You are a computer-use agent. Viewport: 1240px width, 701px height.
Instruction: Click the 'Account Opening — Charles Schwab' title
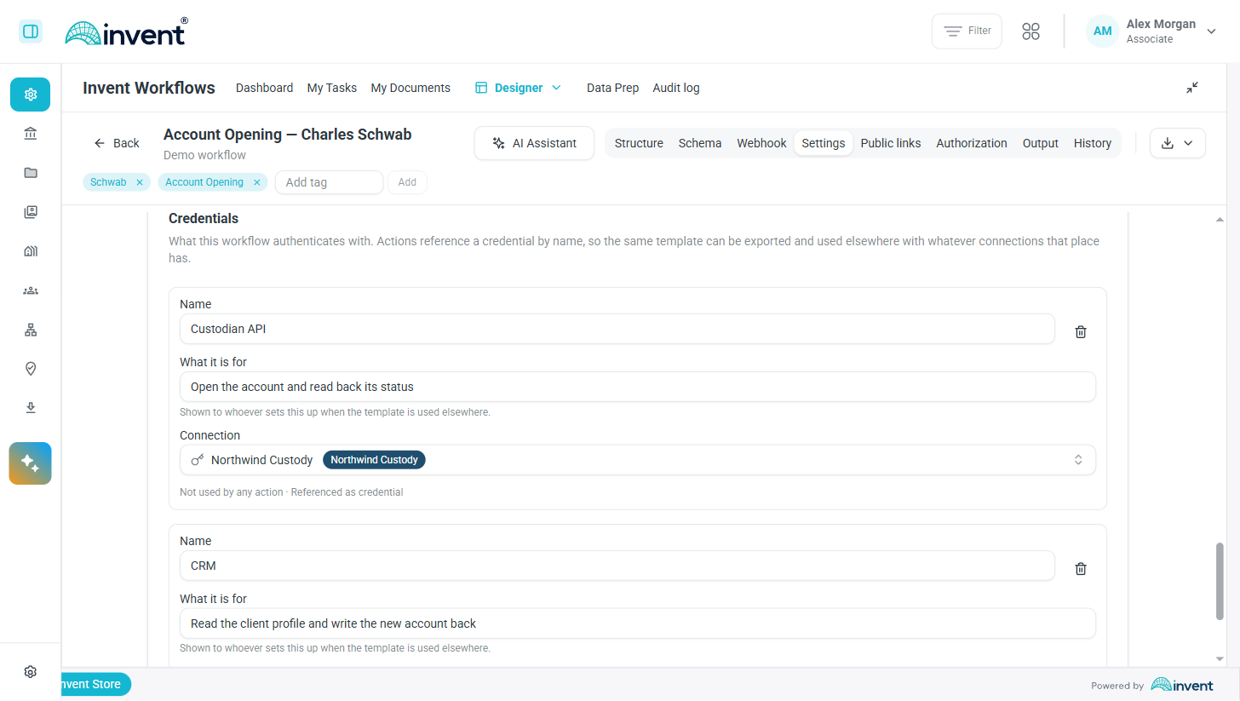(288, 135)
